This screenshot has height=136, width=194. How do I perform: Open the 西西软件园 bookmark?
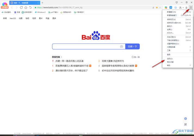66,12
